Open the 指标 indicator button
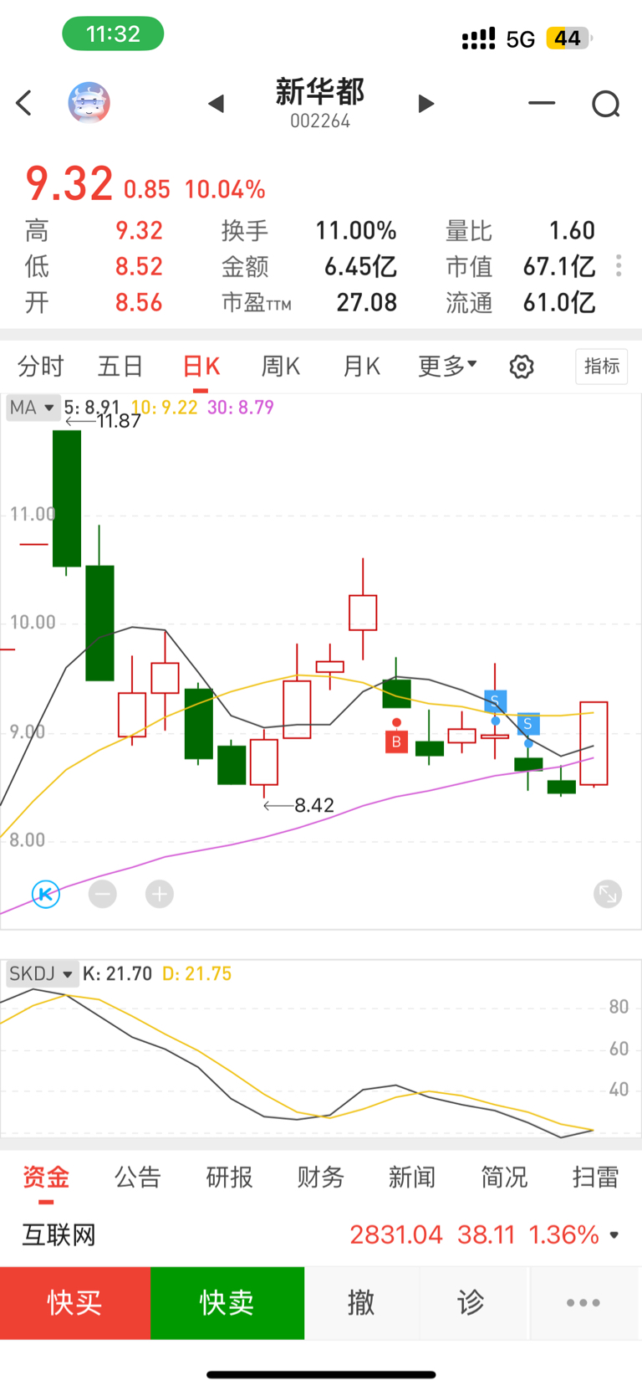This screenshot has height=1391, width=642. coord(602,367)
